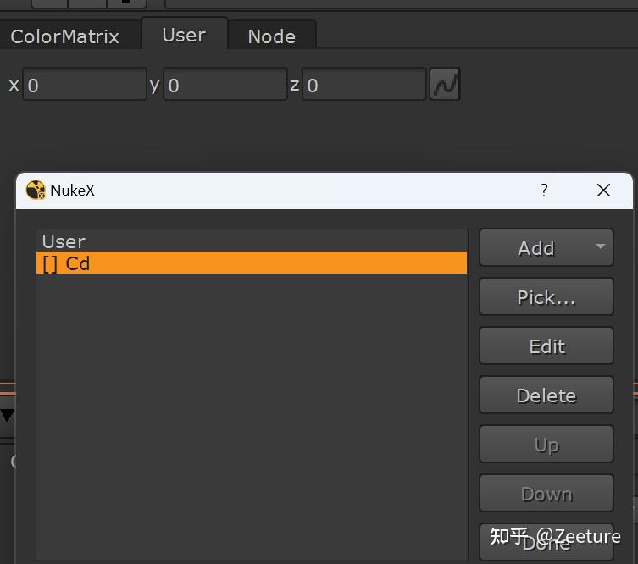Screen dimensions: 638x564
Task: Select the User entry in list
Action: point(64,241)
